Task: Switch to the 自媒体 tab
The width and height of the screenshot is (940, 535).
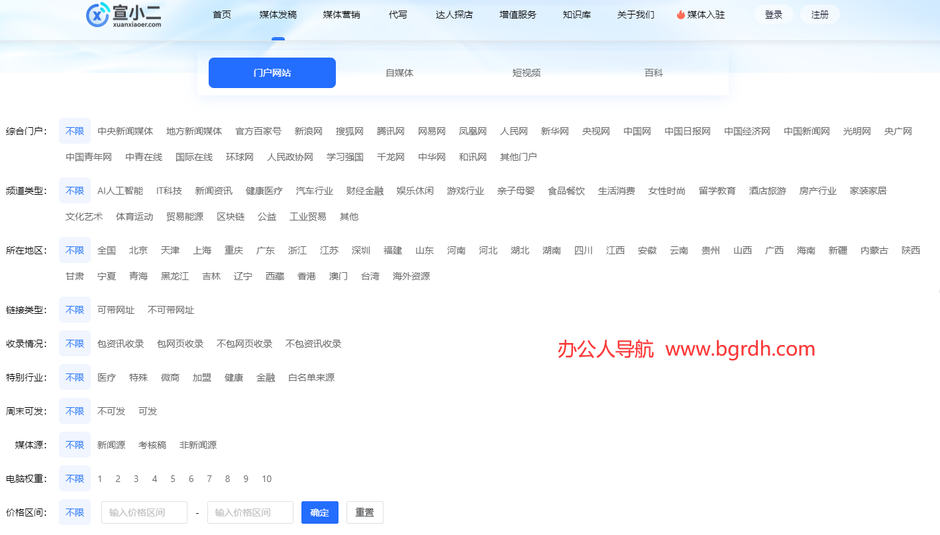Action: coord(399,73)
